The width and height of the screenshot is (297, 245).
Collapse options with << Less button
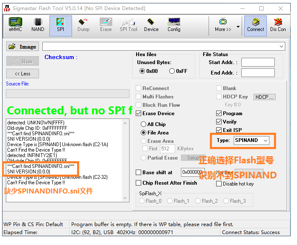click(23, 74)
